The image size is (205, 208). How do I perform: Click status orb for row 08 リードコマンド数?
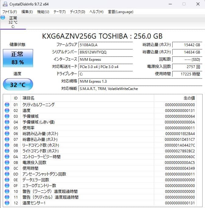(7, 145)
